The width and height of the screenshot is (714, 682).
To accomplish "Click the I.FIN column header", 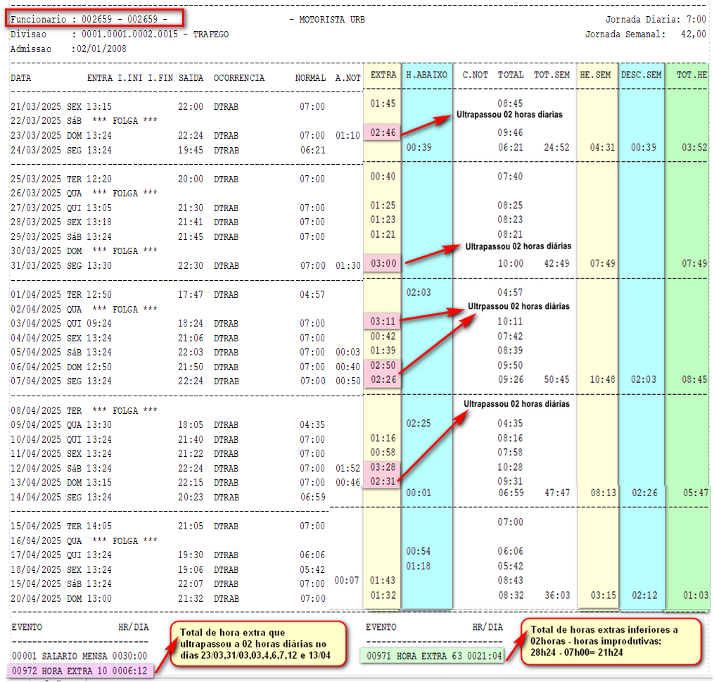I will click(160, 78).
